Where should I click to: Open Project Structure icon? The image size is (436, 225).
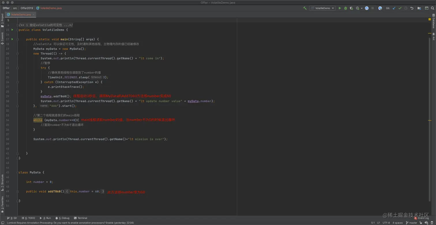[x=419, y=8]
